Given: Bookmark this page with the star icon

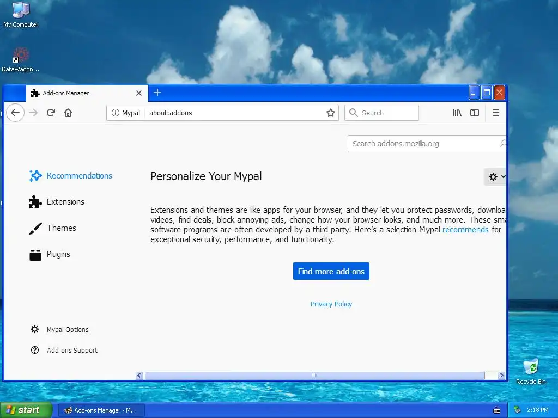Looking at the screenshot, I should point(331,113).
